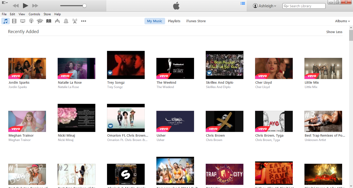Click the vertical scrollbar thumb
This screenshot has height=188, width=353.
[351, 35]
